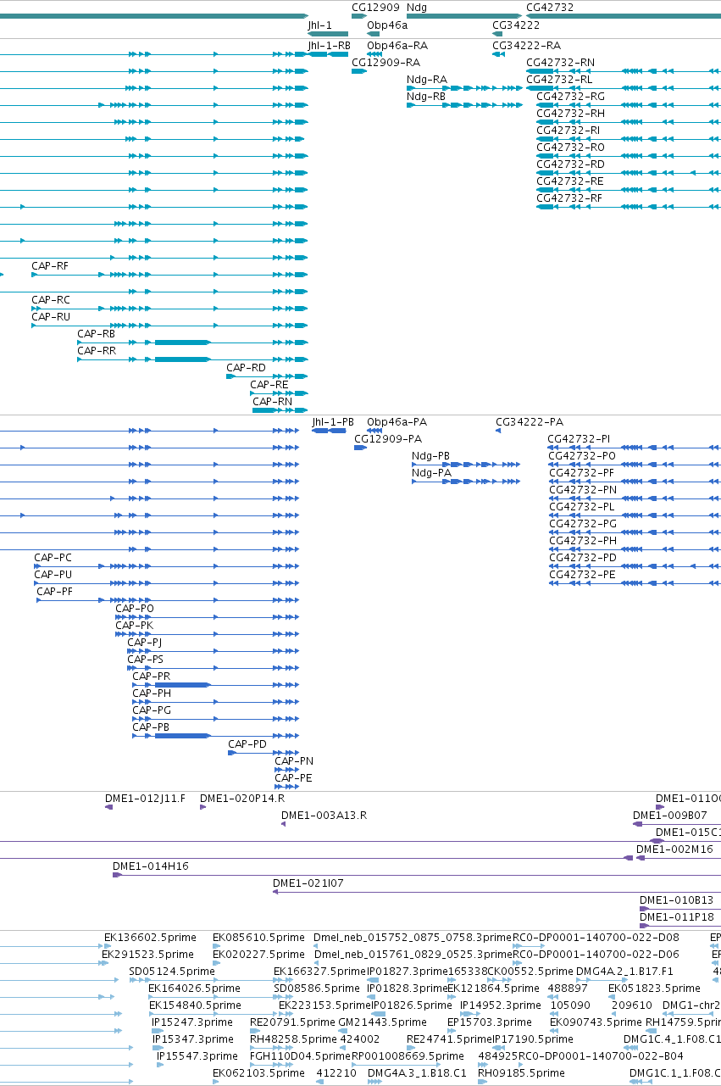Select the DME1-002M16 clone label
721x1086 pixels.
tap(675, 849)
